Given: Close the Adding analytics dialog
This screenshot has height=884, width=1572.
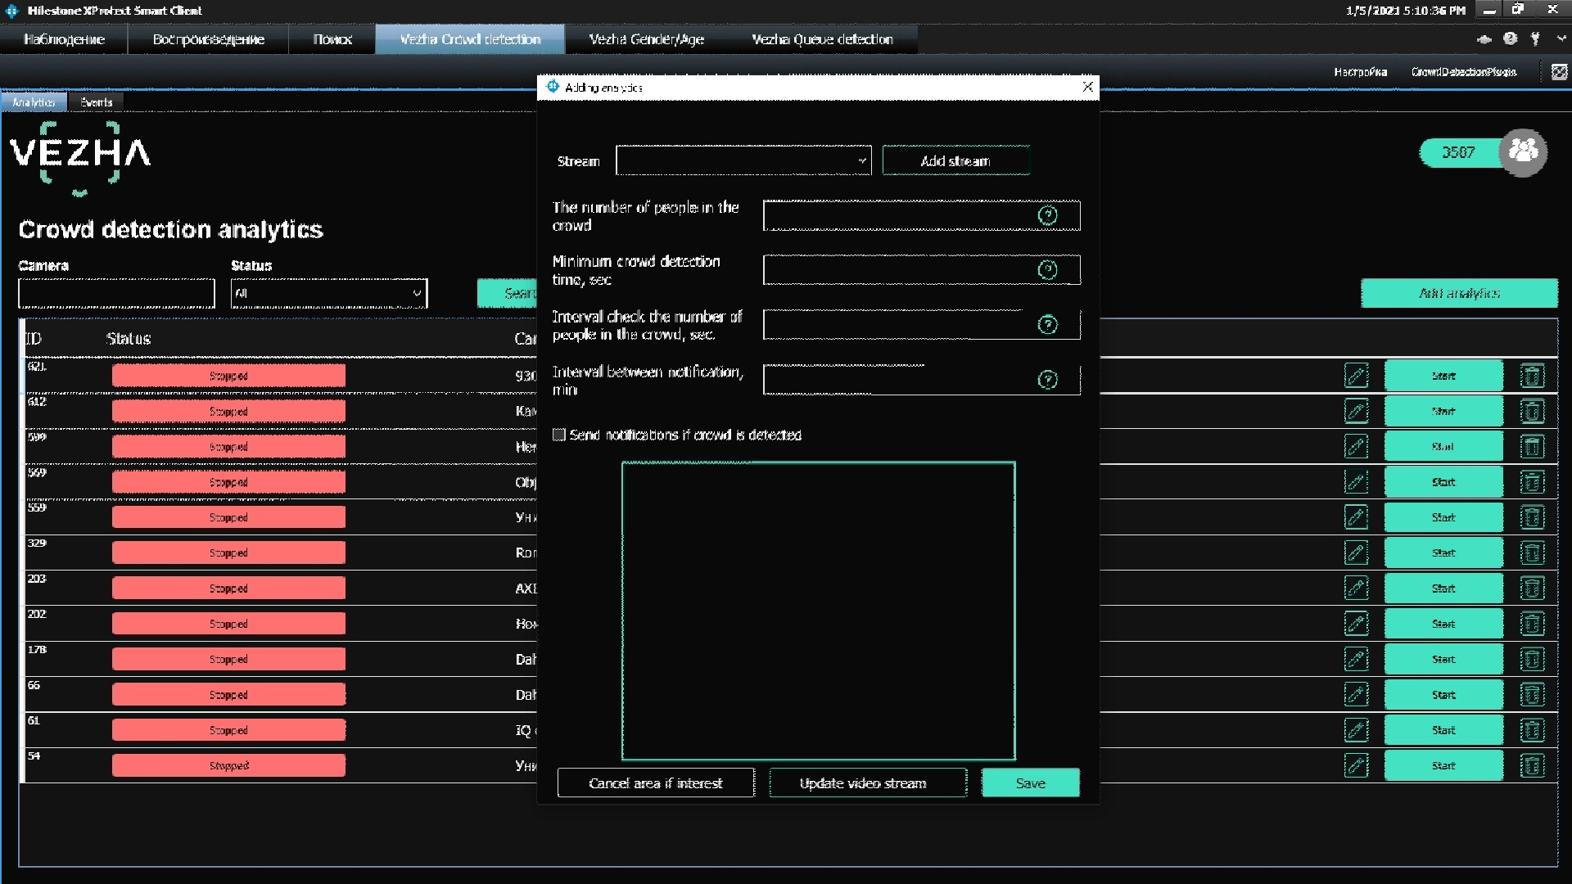Looking at the screenshot, I should coord(1087,87).
